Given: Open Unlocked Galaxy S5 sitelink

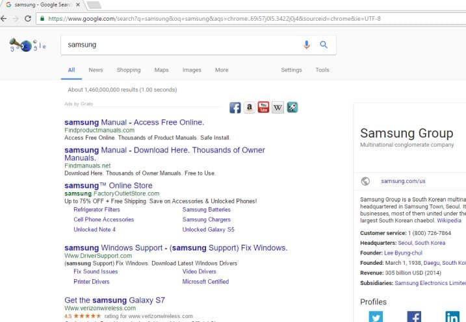Looking at the screenshot, I should coord(209,230).
